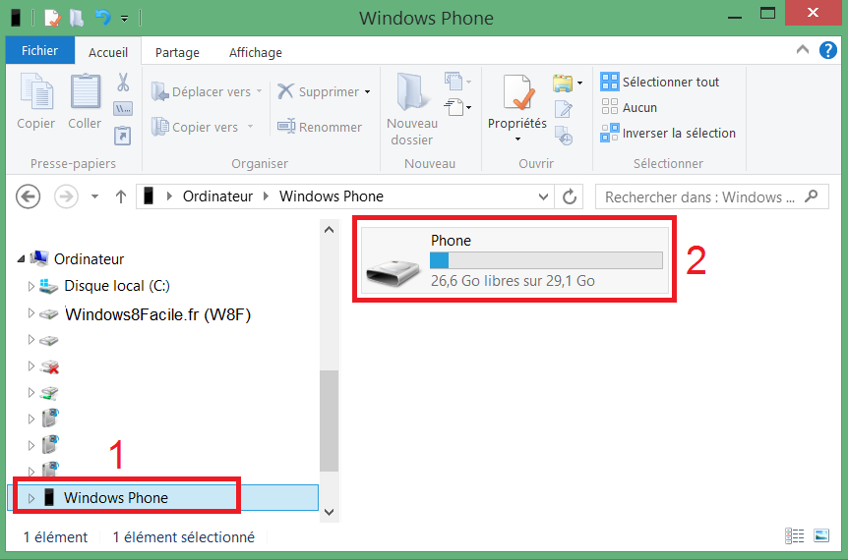
Task: Click the Propriétés checkmark icon
Action: [517, 93]
